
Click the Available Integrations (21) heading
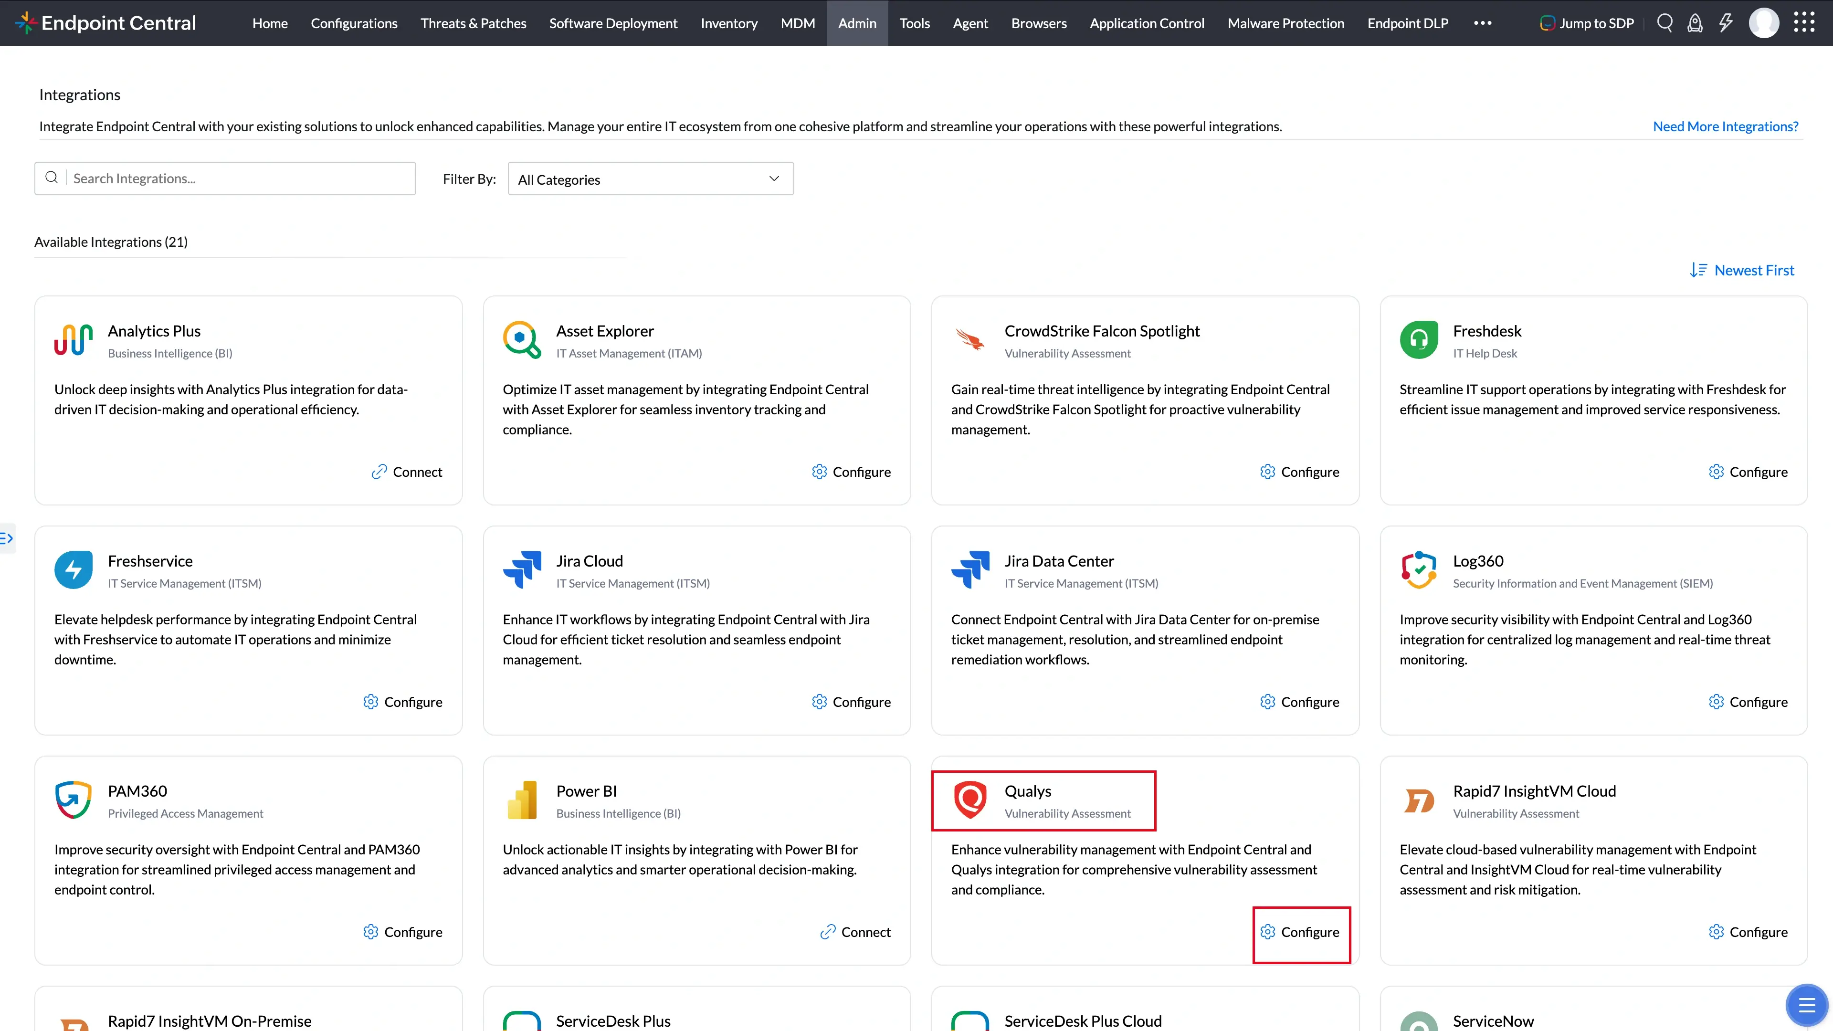coord(111,242)
